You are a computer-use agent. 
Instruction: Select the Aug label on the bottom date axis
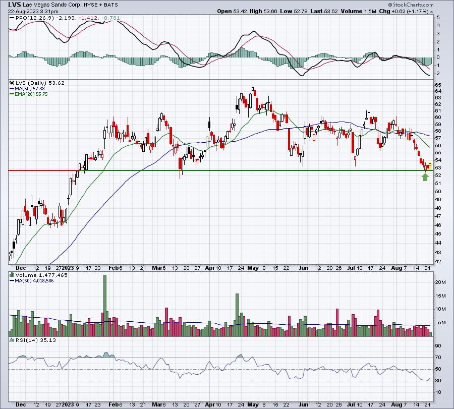tap(396, 404)
